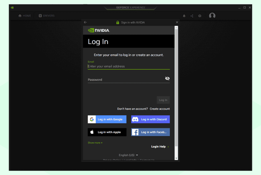Image resolution: width=261 pixels, height=175 pixels.
Task: Click "Don't have an account?" text
Action: coord(133,109)
